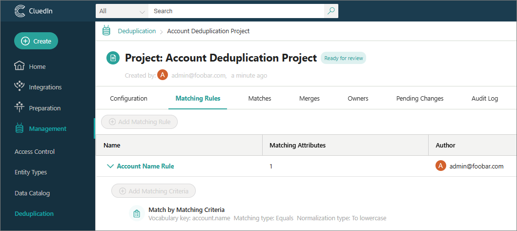This screenshot has width=517, height=231.
Task: Click the Preparation sidebar icon
Action: (x=20, y=107)
